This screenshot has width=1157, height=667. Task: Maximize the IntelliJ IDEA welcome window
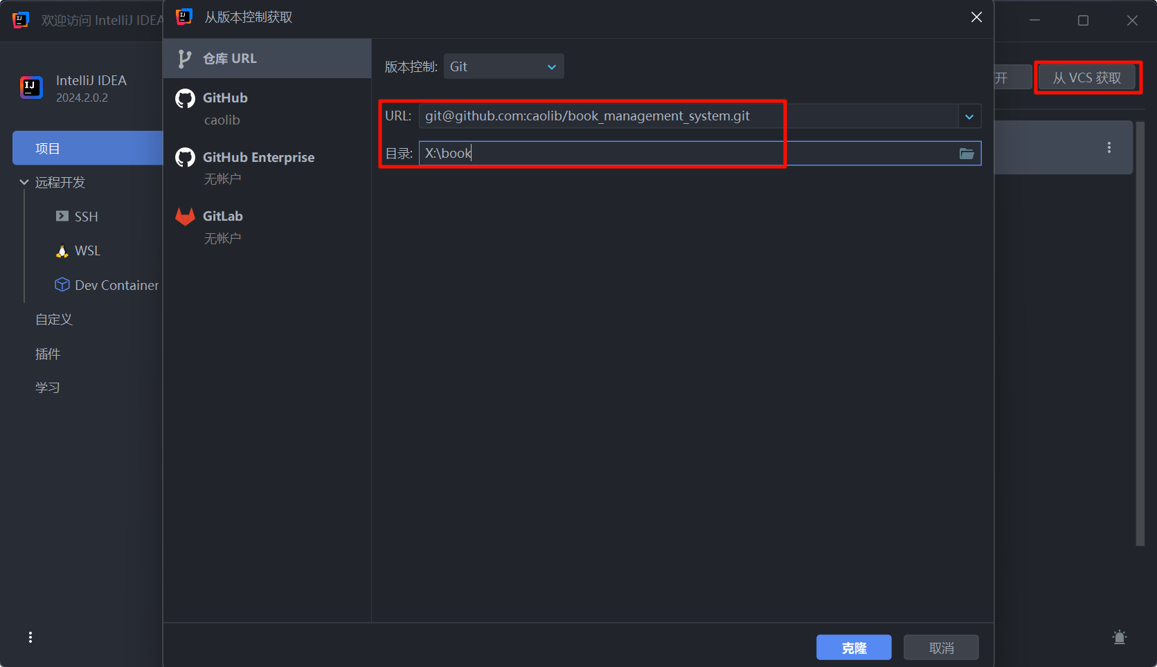tap(1083, 21)
